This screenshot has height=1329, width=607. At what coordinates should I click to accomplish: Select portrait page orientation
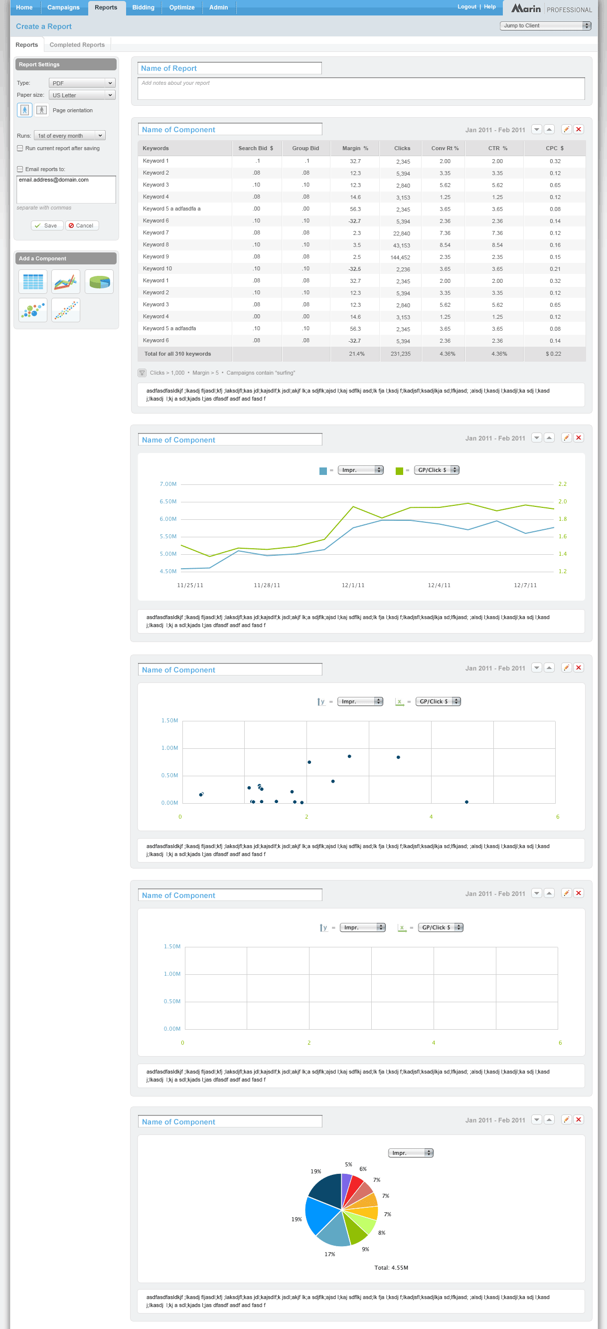coord(24,110)
